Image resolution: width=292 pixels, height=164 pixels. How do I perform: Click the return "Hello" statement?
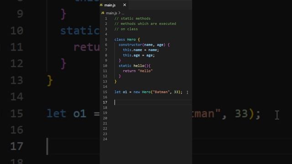138,71
